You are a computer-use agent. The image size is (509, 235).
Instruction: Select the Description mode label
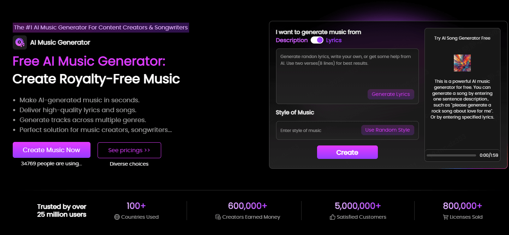point(292,40)
